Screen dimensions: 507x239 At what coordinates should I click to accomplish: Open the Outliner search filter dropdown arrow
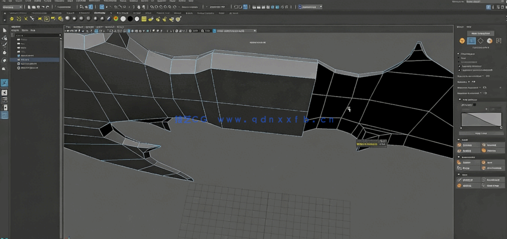(x=60, y=35)
